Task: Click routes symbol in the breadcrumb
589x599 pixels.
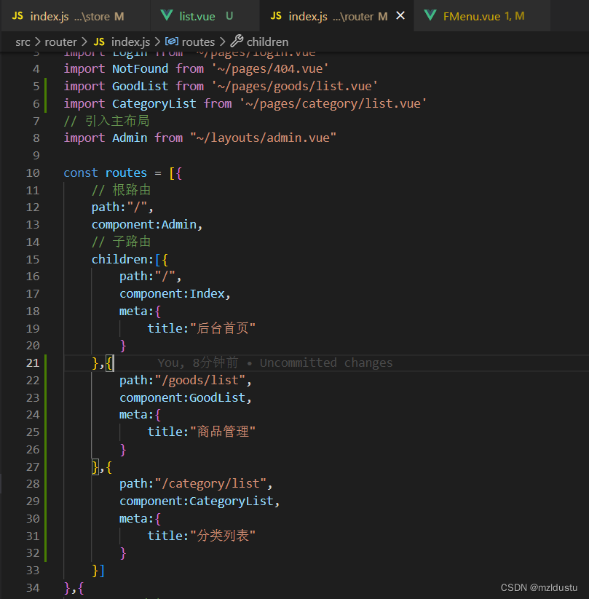Action: click(x=198, y=42)
